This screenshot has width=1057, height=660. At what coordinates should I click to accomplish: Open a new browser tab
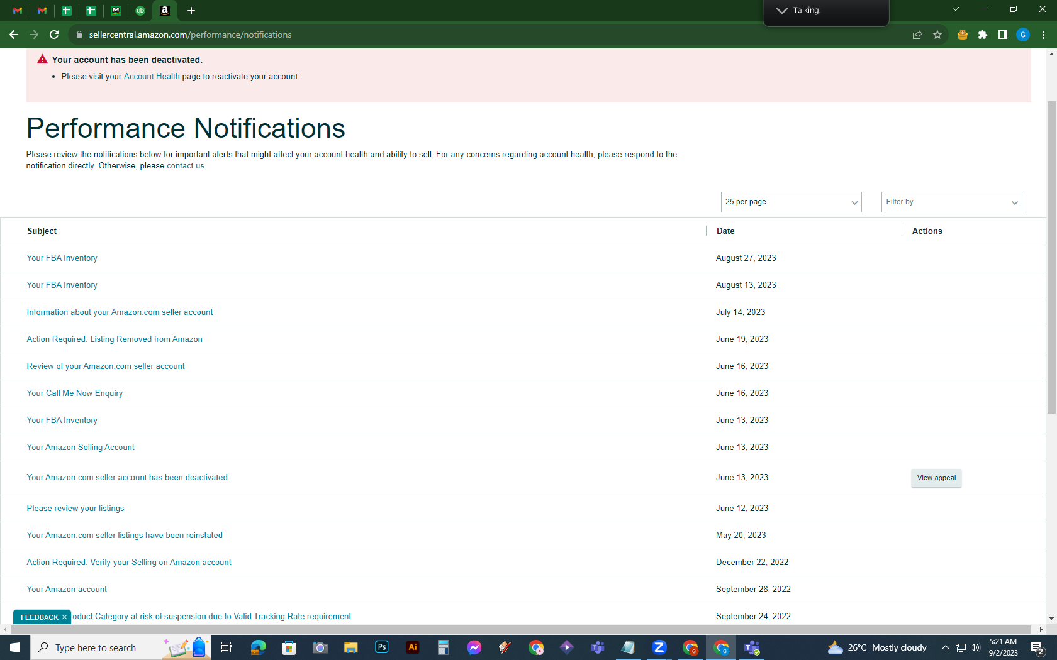tap(191, 11)
